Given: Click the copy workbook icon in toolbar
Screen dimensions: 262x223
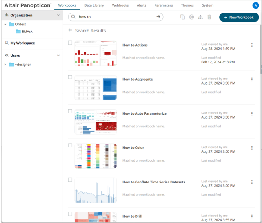Looking at the screenshot, I should (182, 17).
